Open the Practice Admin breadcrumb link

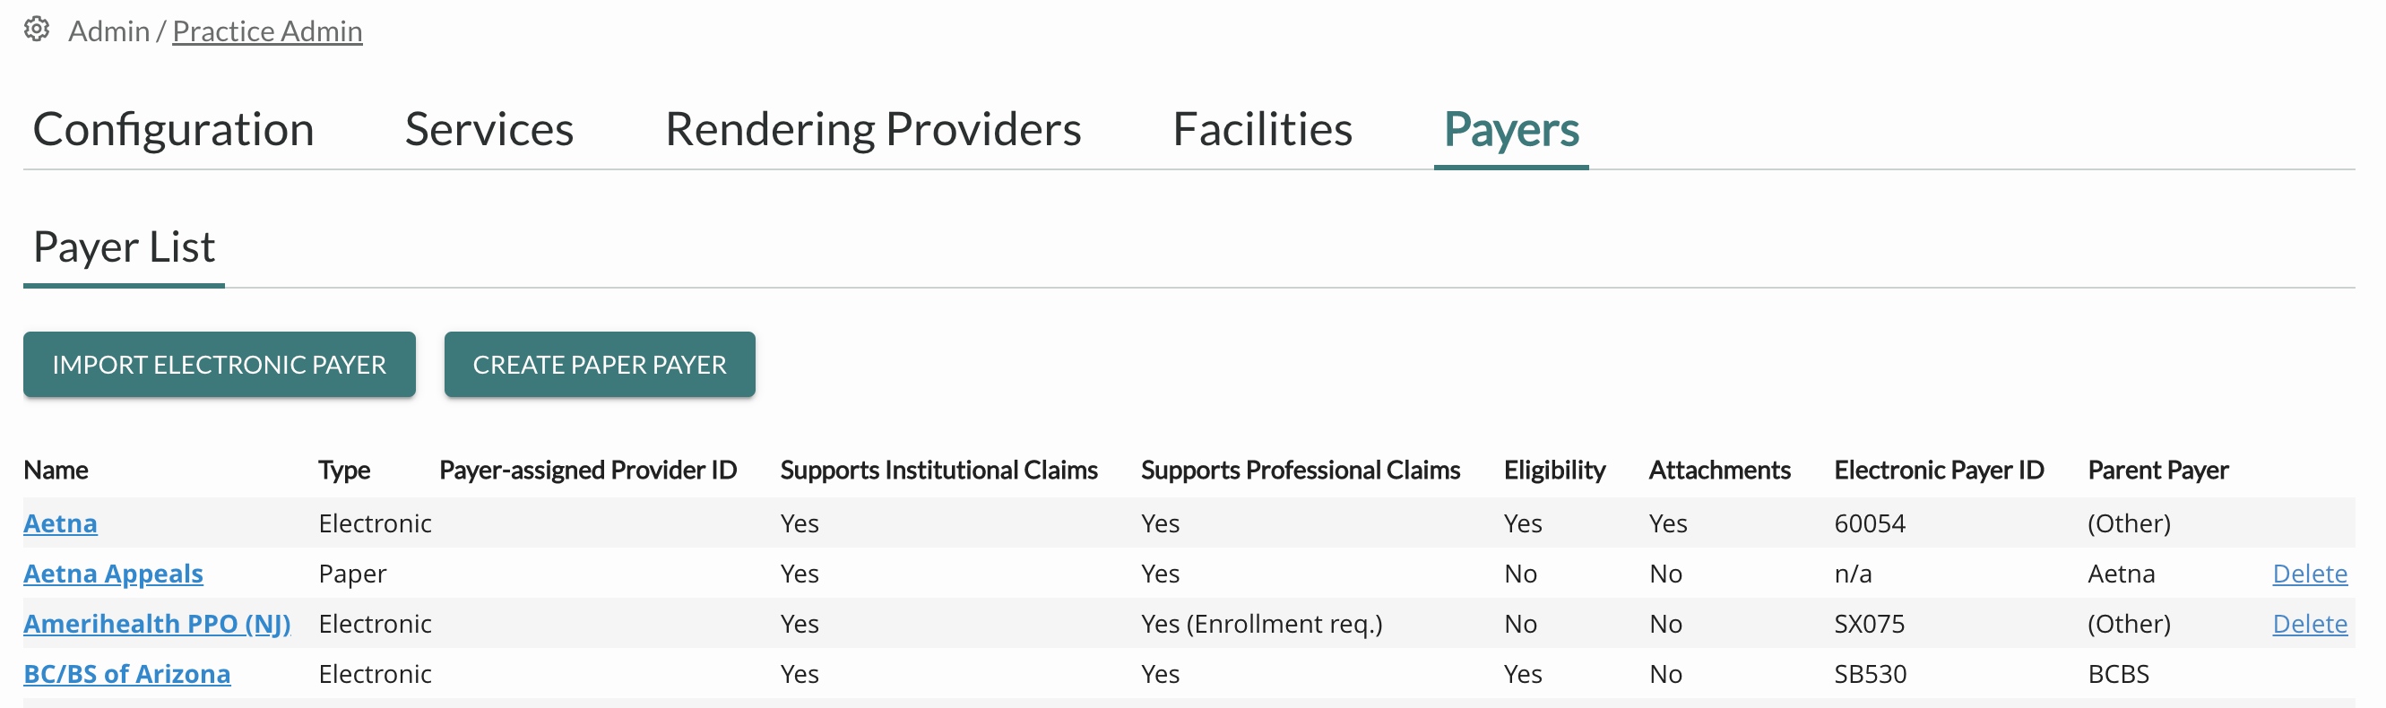[267, 31]
